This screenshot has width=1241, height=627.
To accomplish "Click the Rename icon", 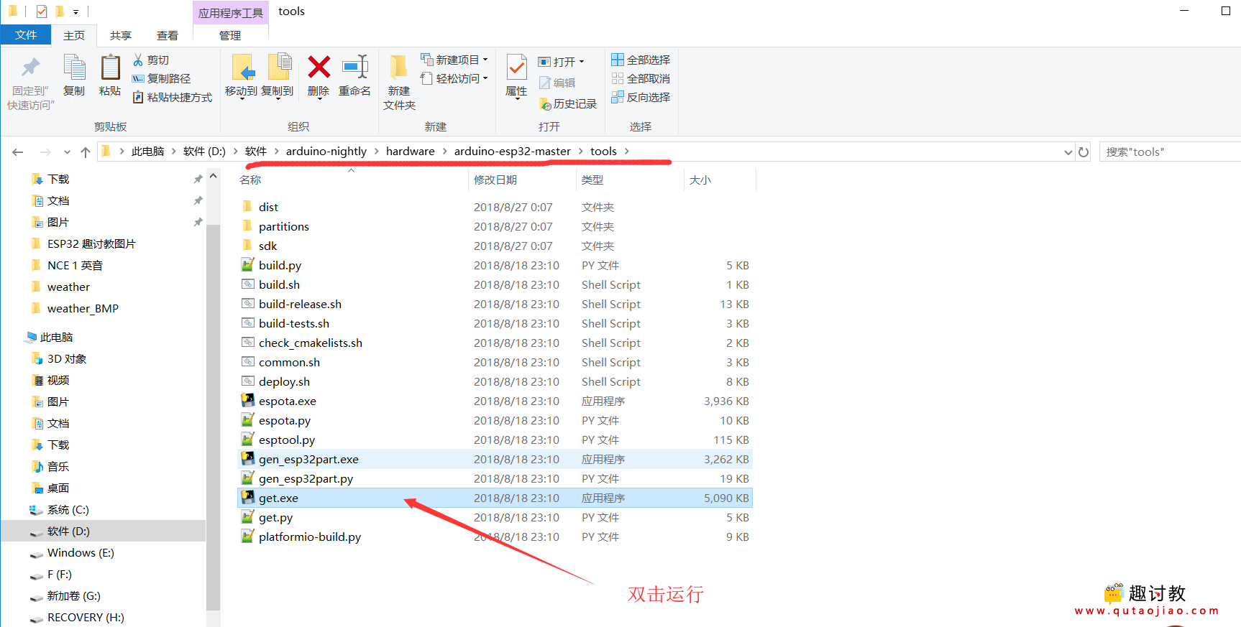I will [x=355, y=68].
